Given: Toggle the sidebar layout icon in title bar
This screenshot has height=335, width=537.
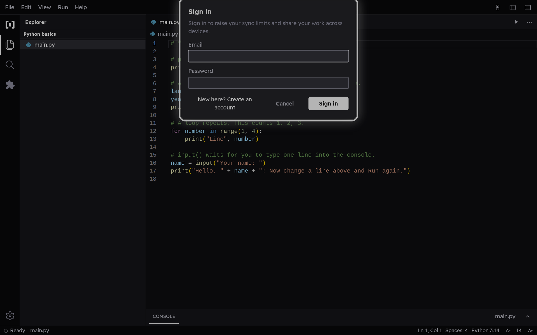Looking at the screenshot, I should (x=513, y=8).
